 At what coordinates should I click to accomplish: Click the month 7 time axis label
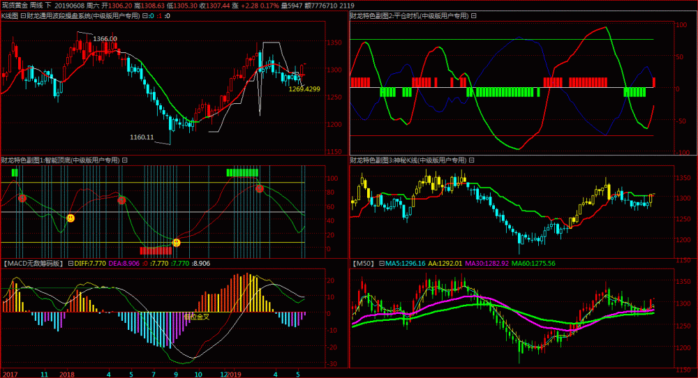click(154, 374)
